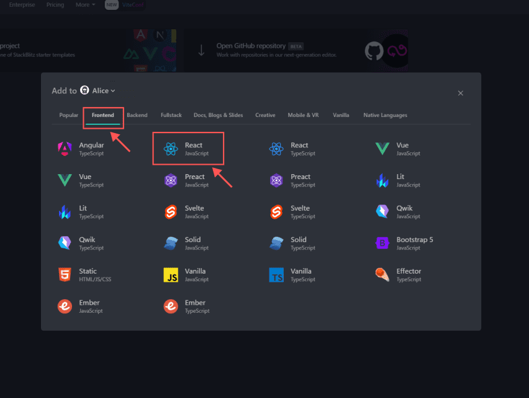Go to the Creative tab
The height and width of the screenshot is (398, 529).
265,115
